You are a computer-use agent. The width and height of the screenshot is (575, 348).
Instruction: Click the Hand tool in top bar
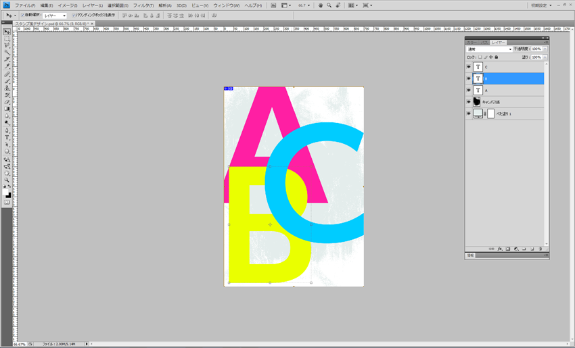pos(321,5)
